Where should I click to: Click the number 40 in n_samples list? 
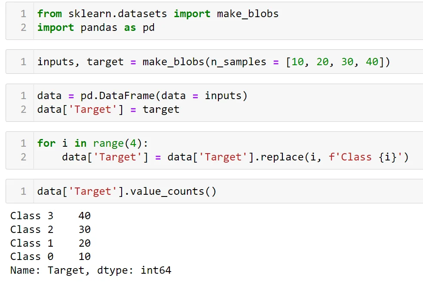(x=372, y=62)
